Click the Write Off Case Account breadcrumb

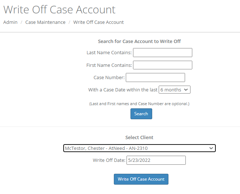(98, 22)
